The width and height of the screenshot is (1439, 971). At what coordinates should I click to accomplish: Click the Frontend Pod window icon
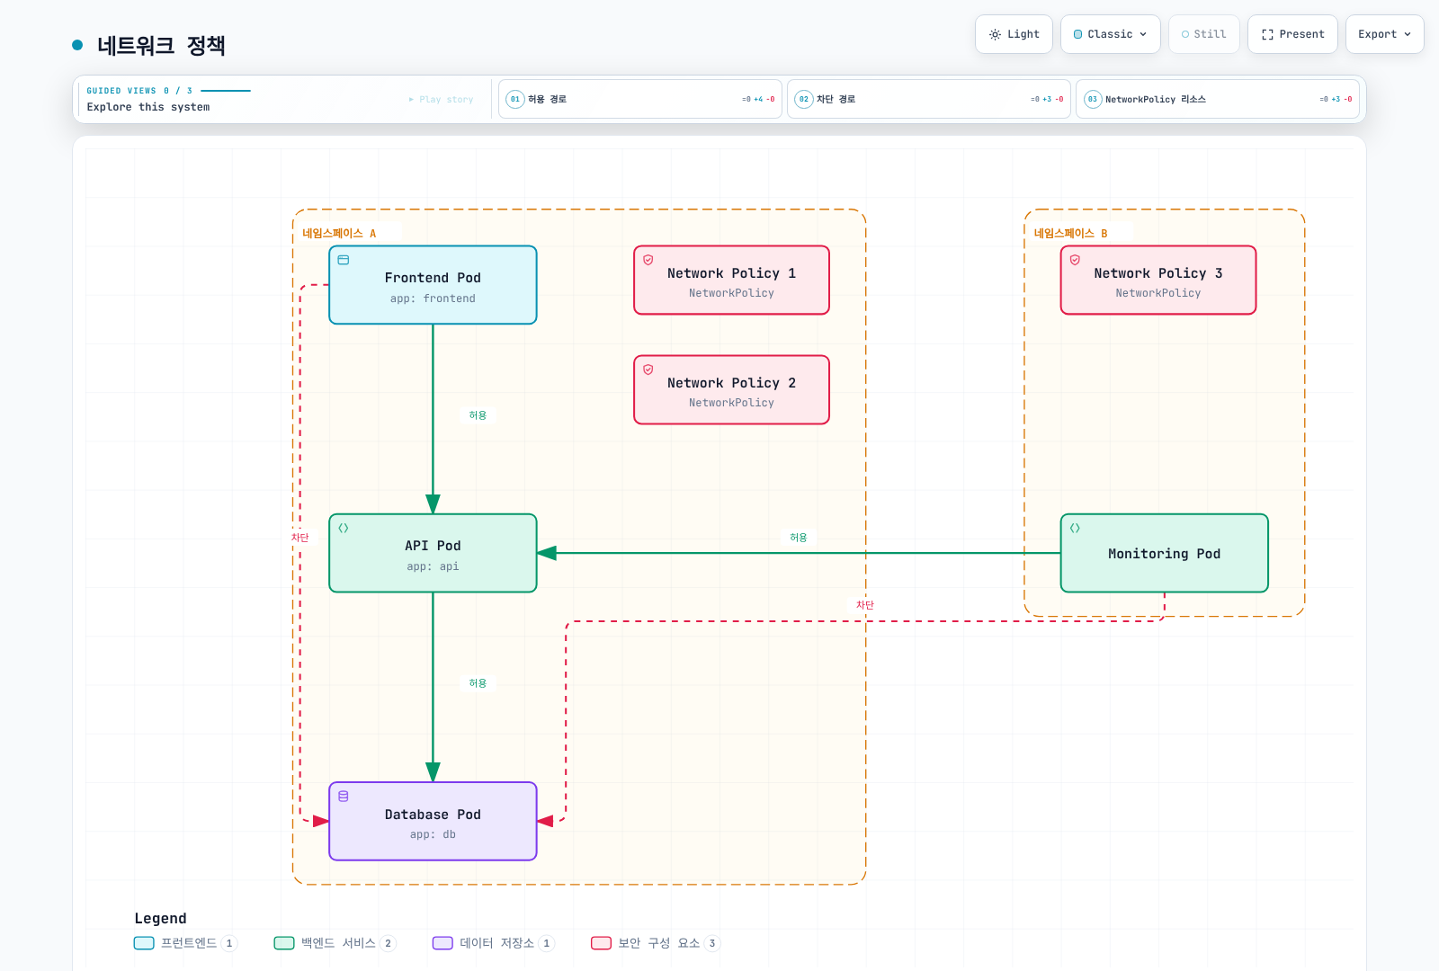coord(344,260)
